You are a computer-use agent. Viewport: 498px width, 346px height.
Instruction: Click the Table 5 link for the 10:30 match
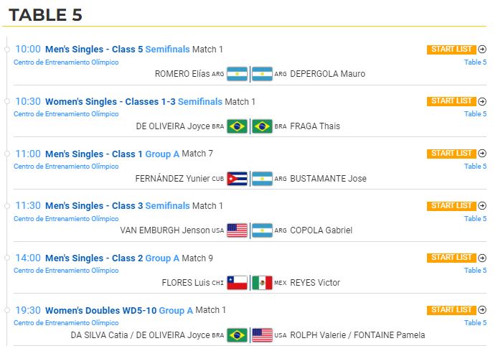(475, 113)
